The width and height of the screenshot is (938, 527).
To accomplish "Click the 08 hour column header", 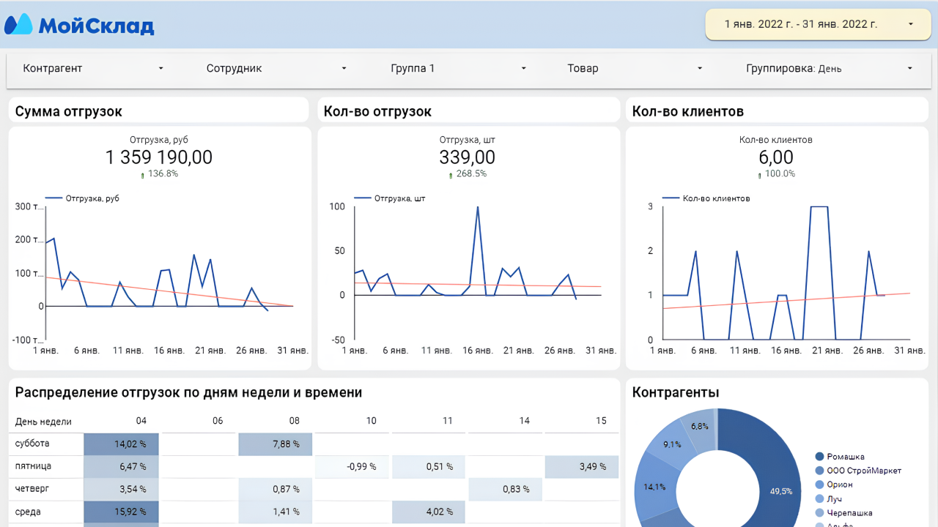I will 295,421.
